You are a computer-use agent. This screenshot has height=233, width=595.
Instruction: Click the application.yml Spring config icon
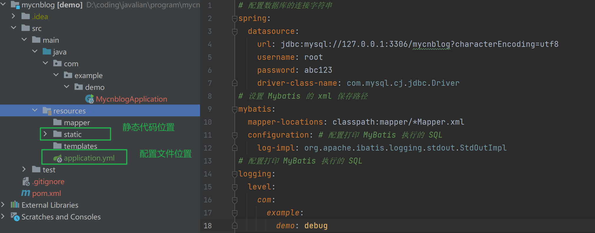[58, 158]
